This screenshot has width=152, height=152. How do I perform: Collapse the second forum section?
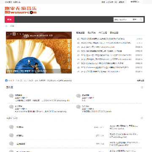point(142,118)
